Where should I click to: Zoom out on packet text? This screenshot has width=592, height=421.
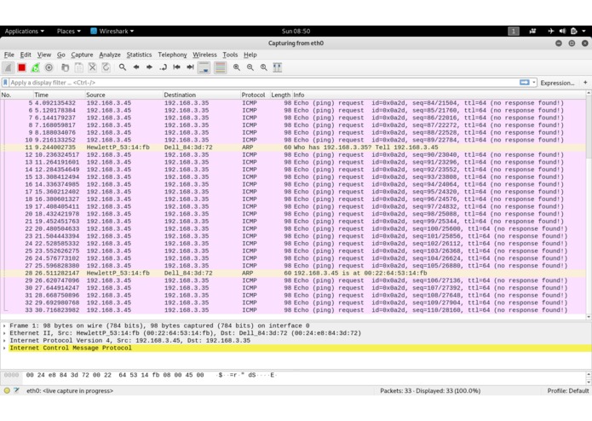(250, 67)
